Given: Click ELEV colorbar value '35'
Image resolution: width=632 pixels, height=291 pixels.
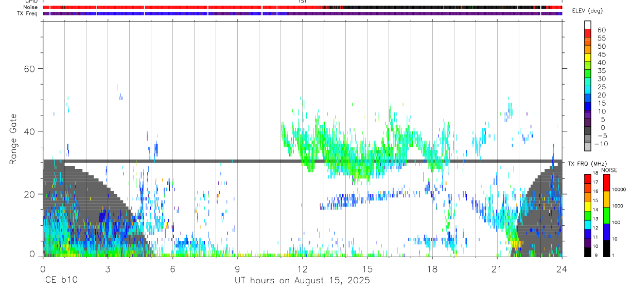Looking at the screenshot, I should 602,71.
